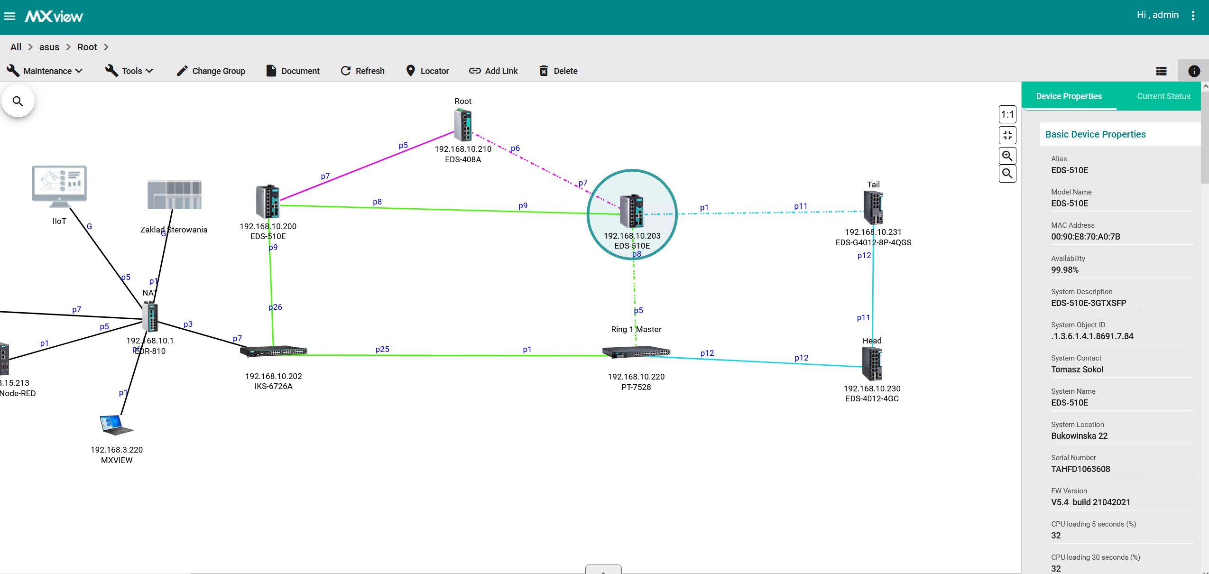Open the Document toolbar option
The height and width of the screenshot is (574, 1209).
click(293, 71)
